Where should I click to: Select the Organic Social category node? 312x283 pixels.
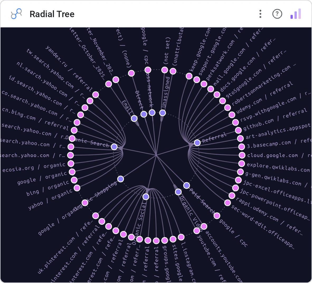point(146,197)
